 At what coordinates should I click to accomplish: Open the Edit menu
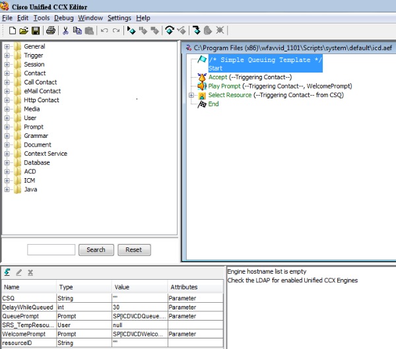22,18
